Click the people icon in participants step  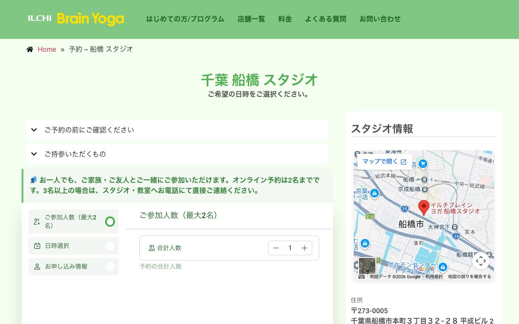pos(37,222)
